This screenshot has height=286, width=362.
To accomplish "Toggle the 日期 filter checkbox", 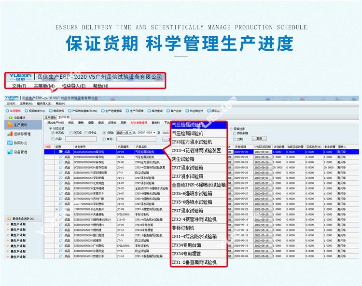I will (104, 133).
